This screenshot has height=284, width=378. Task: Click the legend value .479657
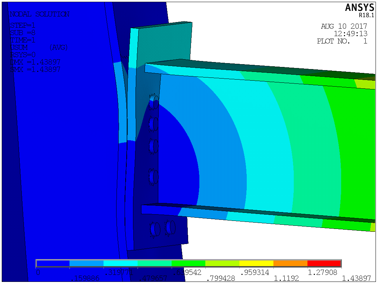[153, 278]
